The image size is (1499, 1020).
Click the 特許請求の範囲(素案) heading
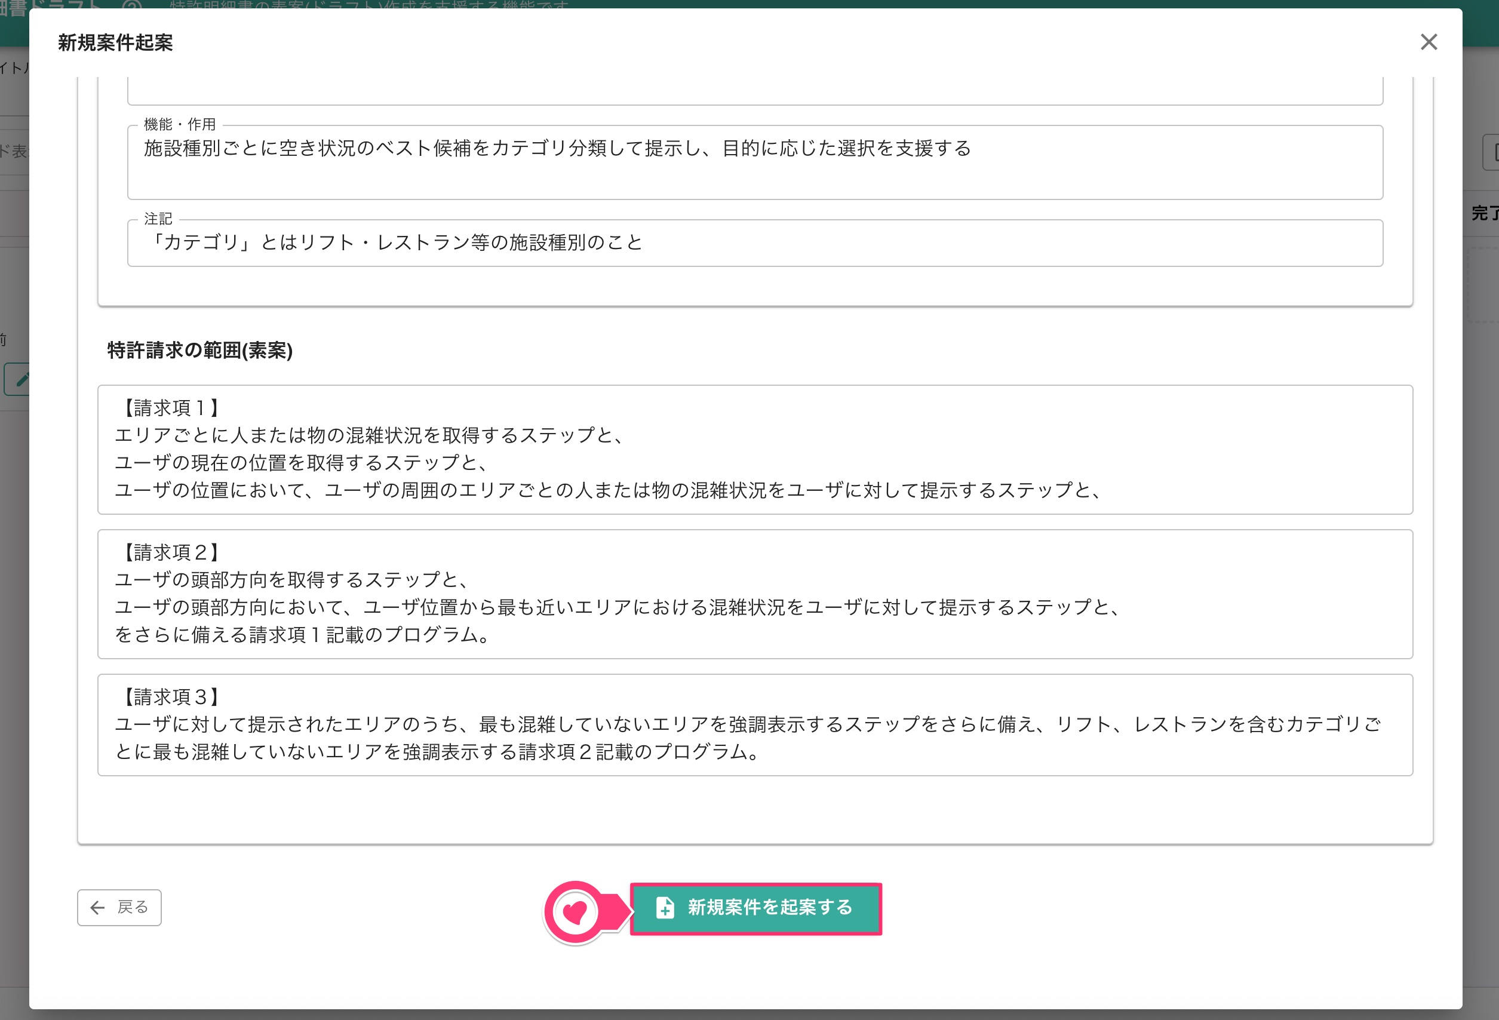tap(200, 351)
